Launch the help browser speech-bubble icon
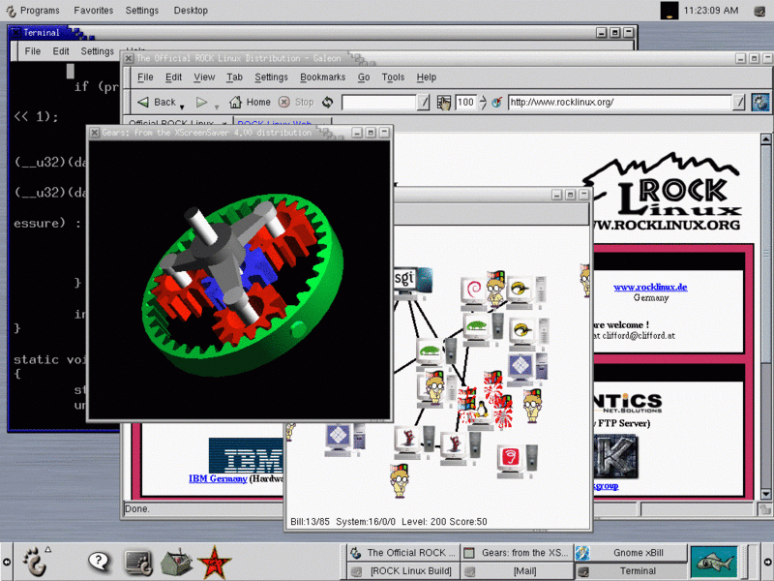 click(x=100, y=562)
